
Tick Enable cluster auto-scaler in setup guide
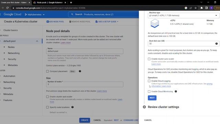click(149, 59)
